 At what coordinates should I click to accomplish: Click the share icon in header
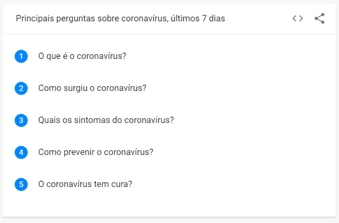pos(320,18)
